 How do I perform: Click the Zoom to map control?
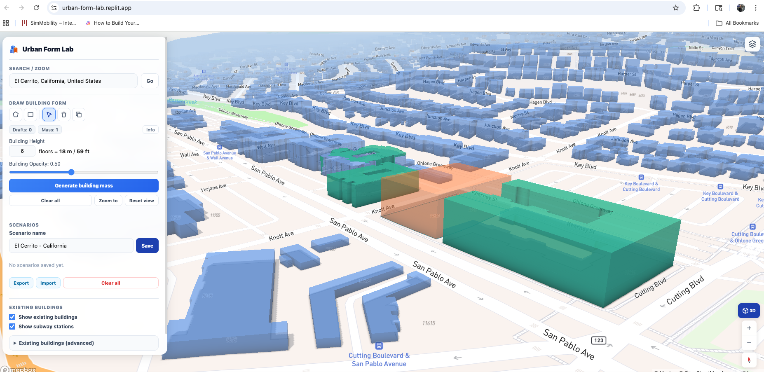108,201
